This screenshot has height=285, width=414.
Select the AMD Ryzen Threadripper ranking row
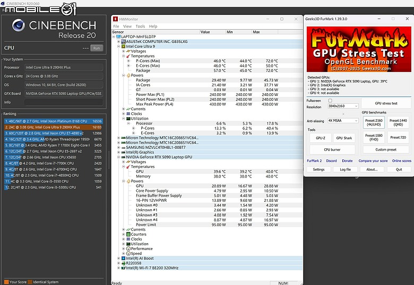53,139
